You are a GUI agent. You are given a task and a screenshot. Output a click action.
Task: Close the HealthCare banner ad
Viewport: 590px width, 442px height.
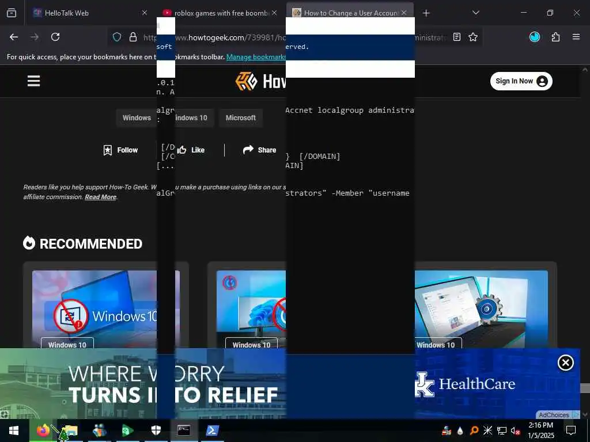coord(565,363)
